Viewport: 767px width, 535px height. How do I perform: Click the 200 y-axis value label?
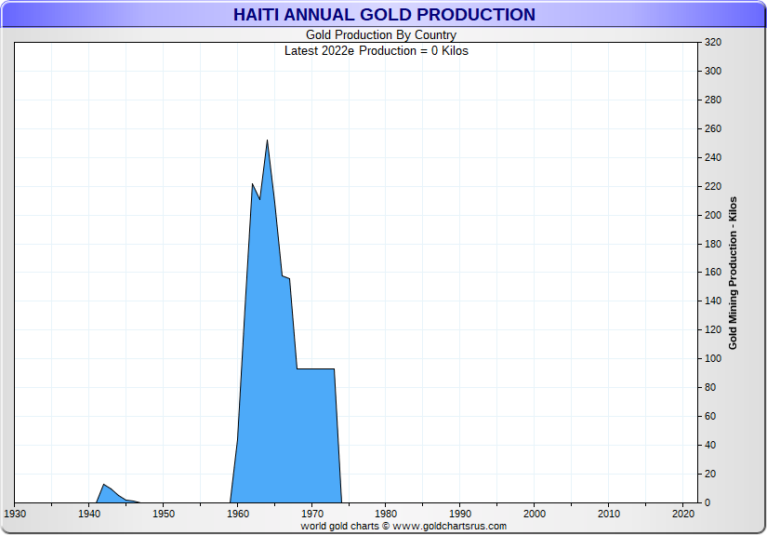[713, 215]
